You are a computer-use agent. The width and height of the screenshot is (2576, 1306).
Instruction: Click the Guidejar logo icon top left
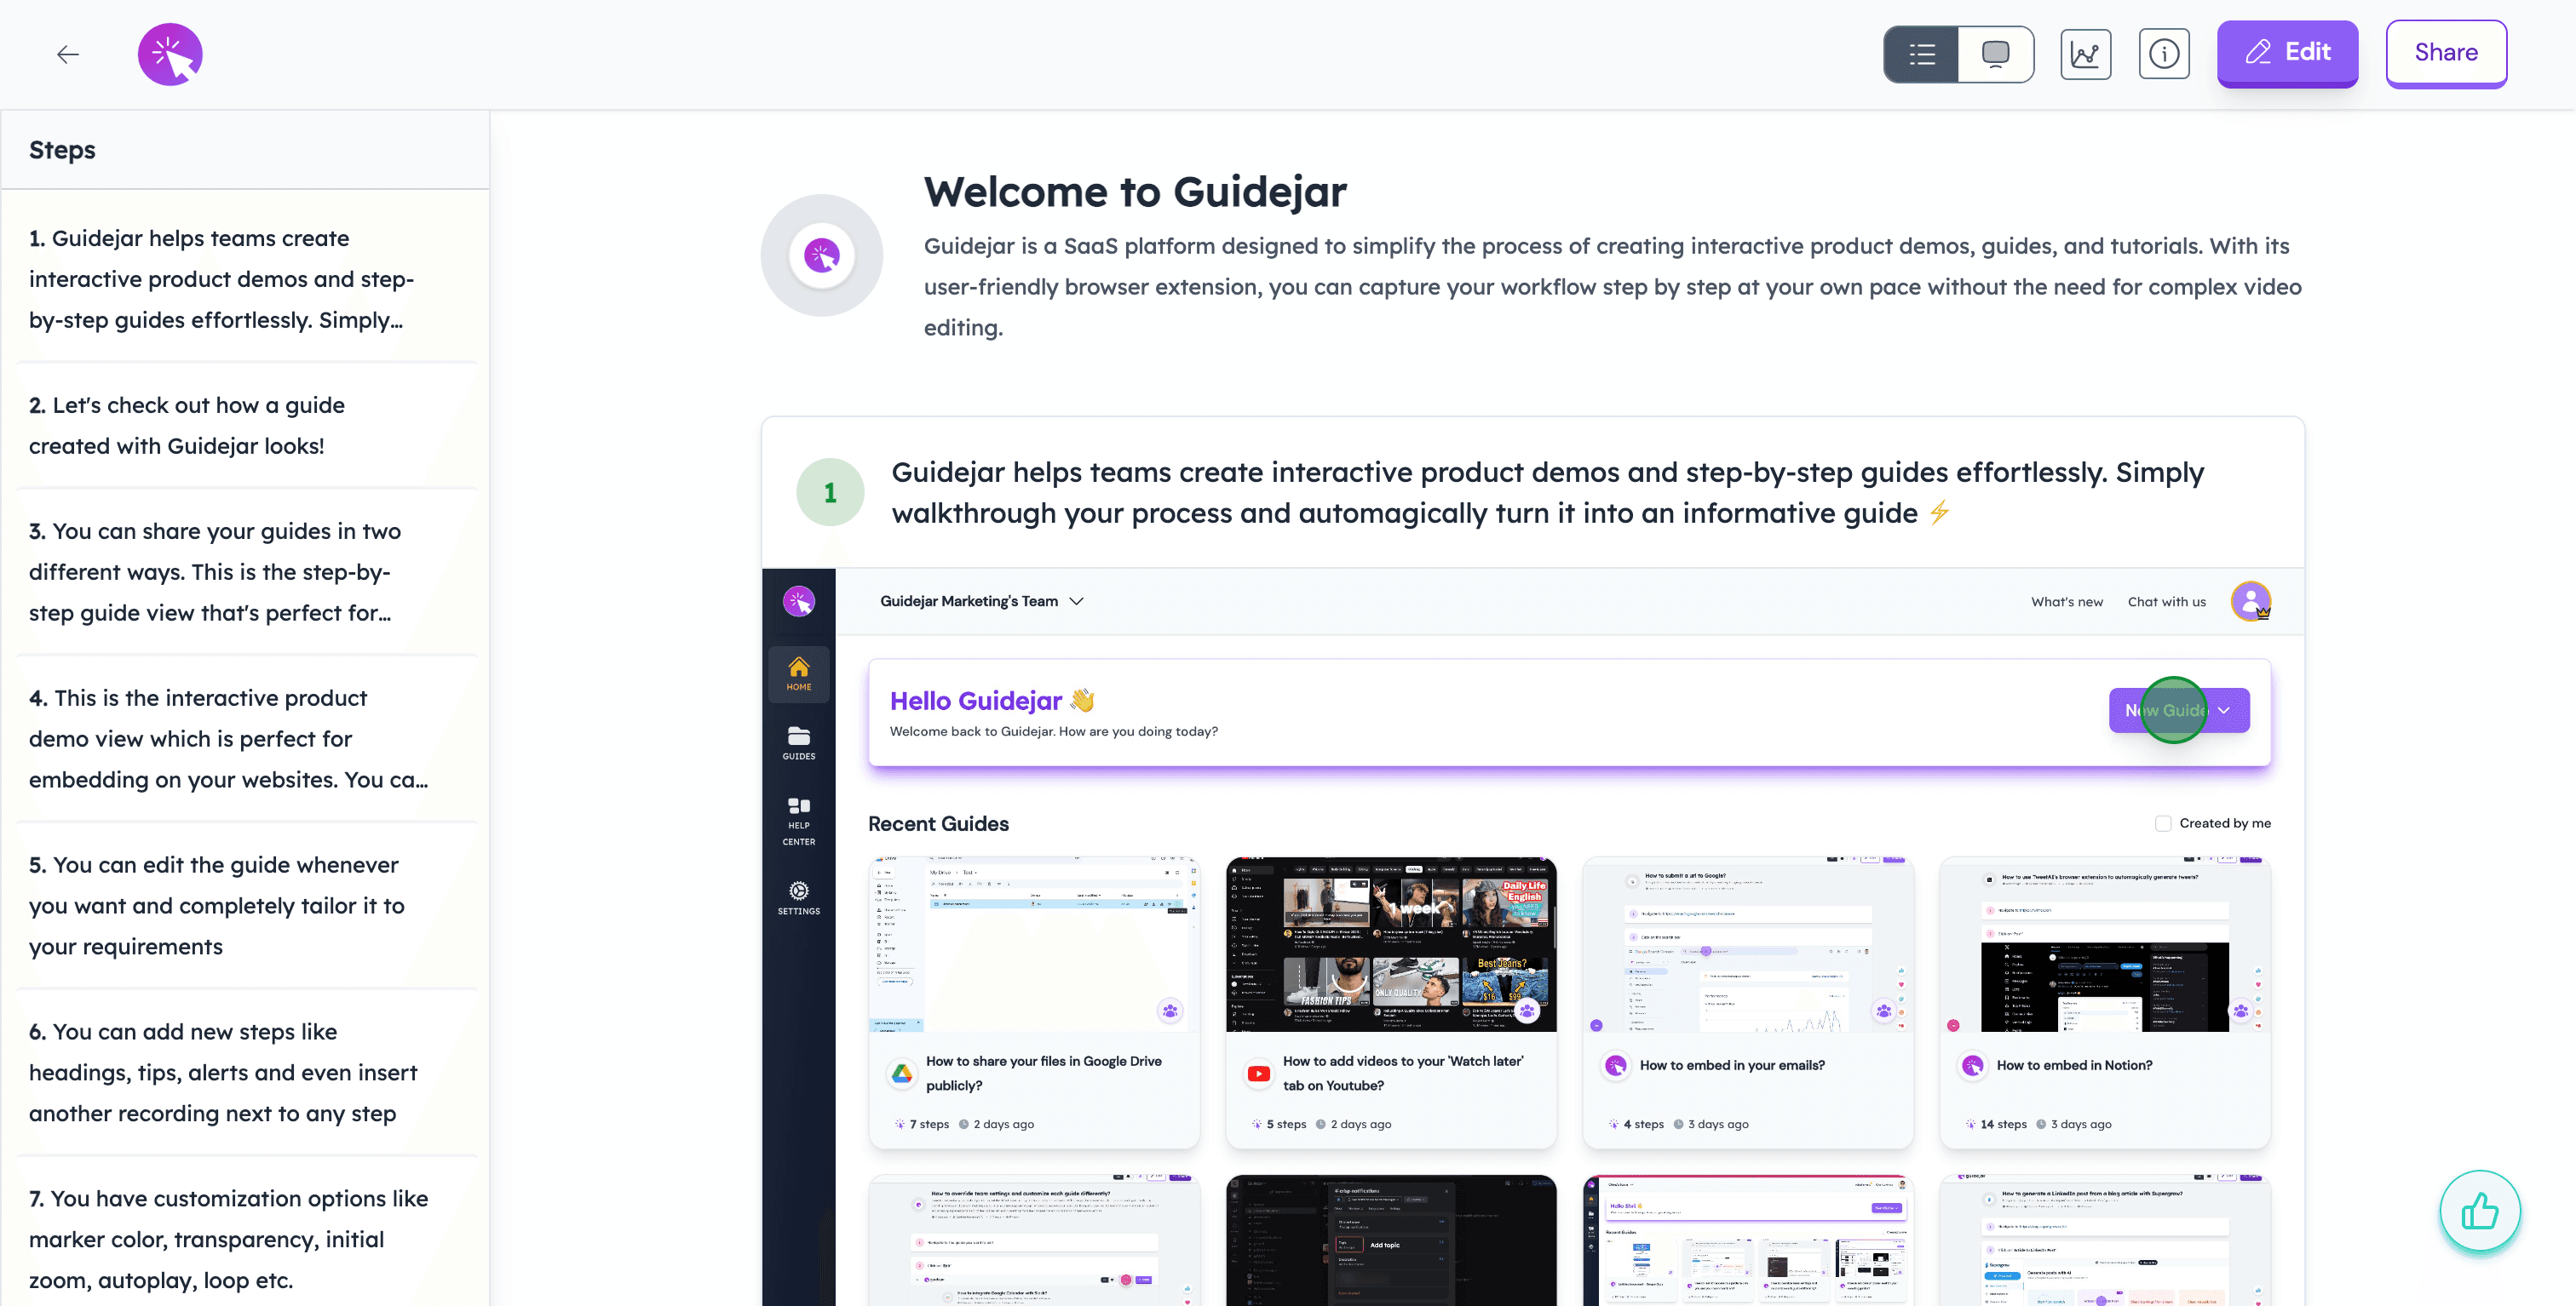point(170,52)
